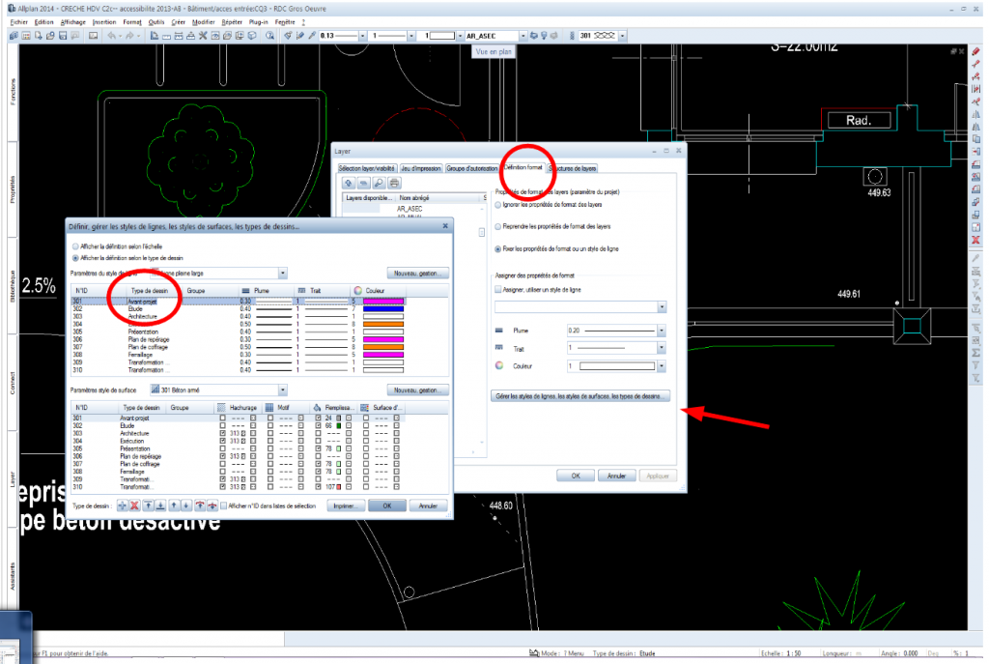989x664 pixels.
Task: Click the first icon of the main toolbar
Action: coord(14,36)
